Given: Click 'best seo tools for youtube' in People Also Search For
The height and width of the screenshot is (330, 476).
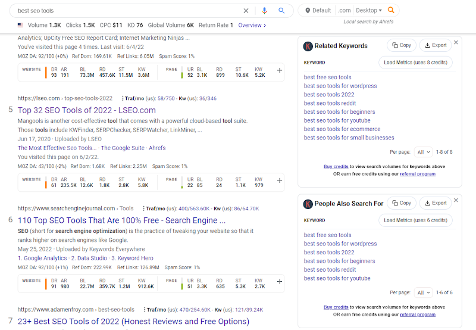Looking at the screenshot, I should [337, 278].
